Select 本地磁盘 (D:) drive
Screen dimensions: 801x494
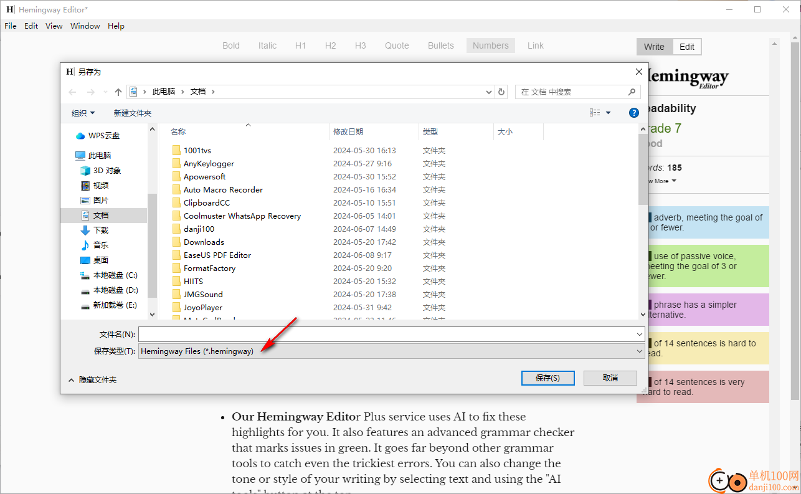click(109, 290)
